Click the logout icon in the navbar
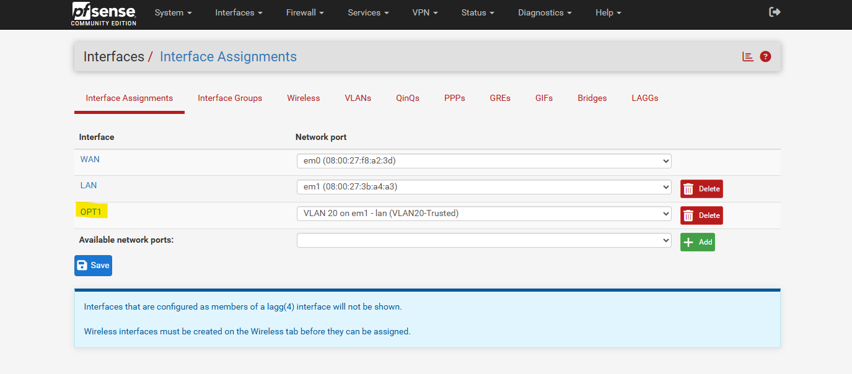852x374 pixels. (x=774, y=12)
